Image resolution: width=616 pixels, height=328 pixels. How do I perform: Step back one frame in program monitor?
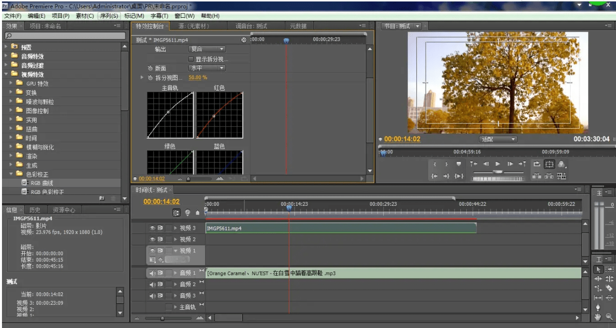tap(486, 164)
